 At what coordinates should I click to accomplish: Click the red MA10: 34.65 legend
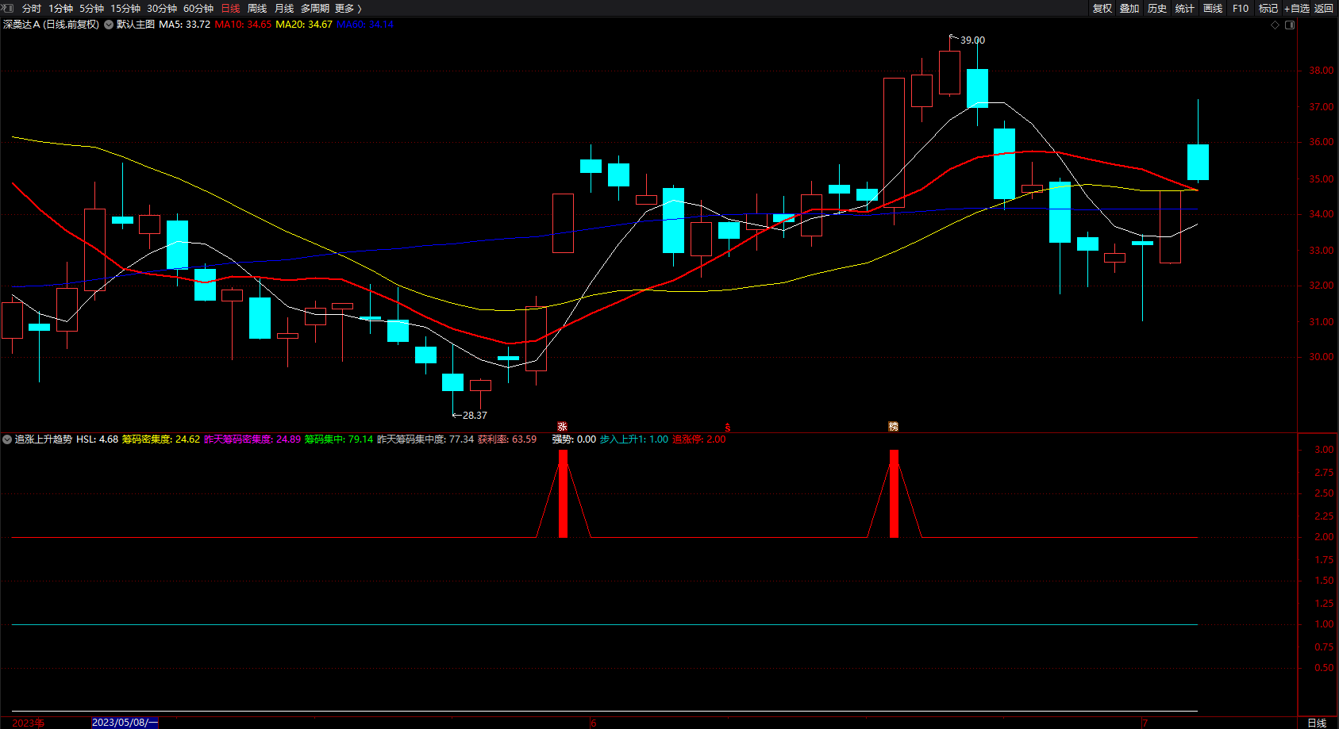coord(243,25)
